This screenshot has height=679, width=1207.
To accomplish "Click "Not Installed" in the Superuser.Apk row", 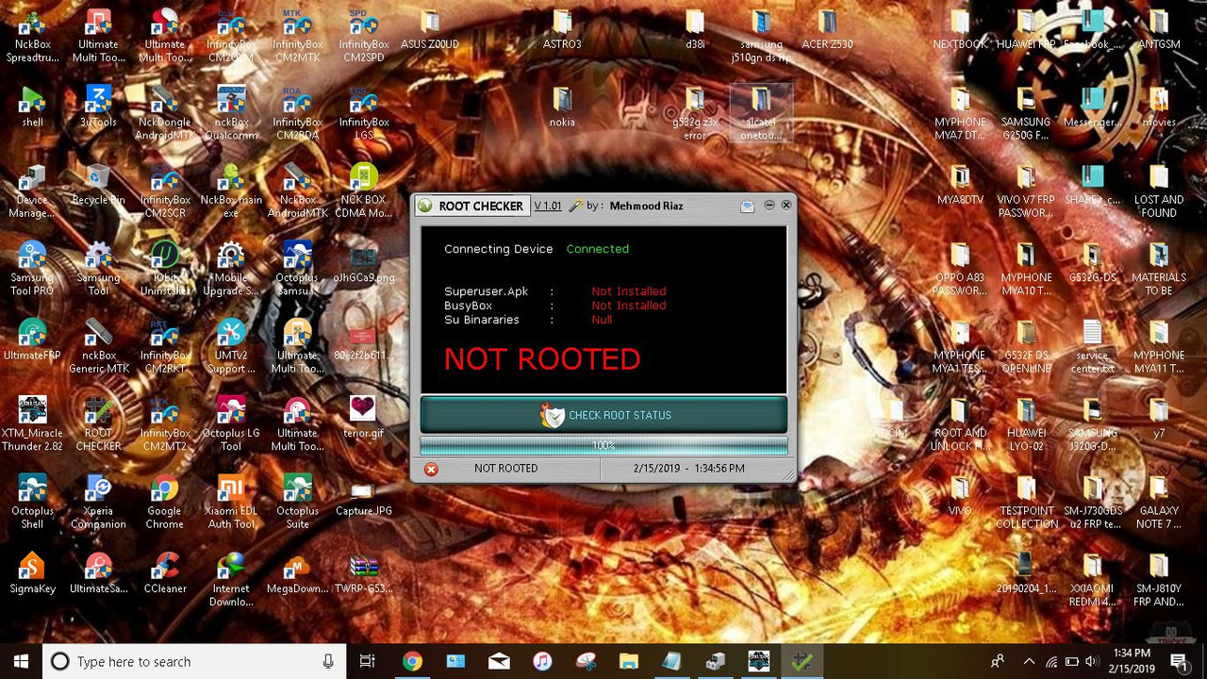I will [629, 291].
